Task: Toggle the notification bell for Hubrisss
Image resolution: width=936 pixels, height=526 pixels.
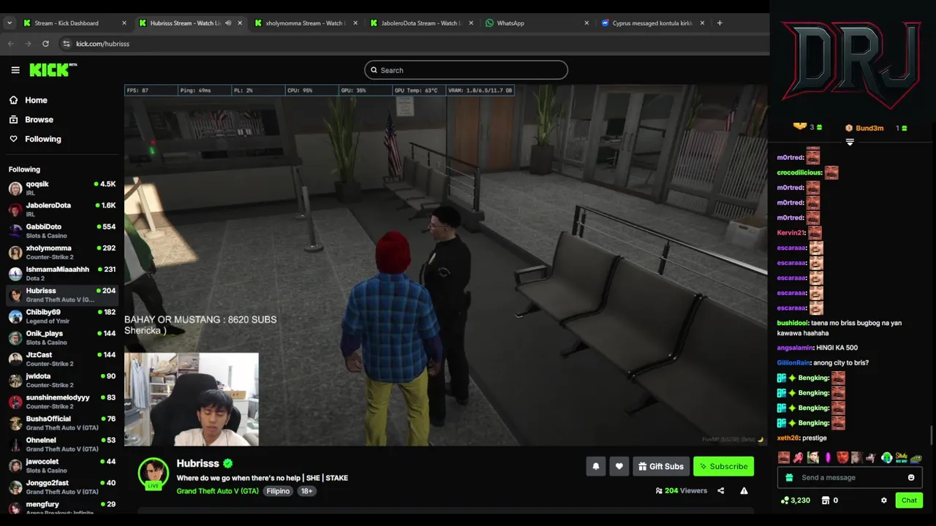Action: 596,466
